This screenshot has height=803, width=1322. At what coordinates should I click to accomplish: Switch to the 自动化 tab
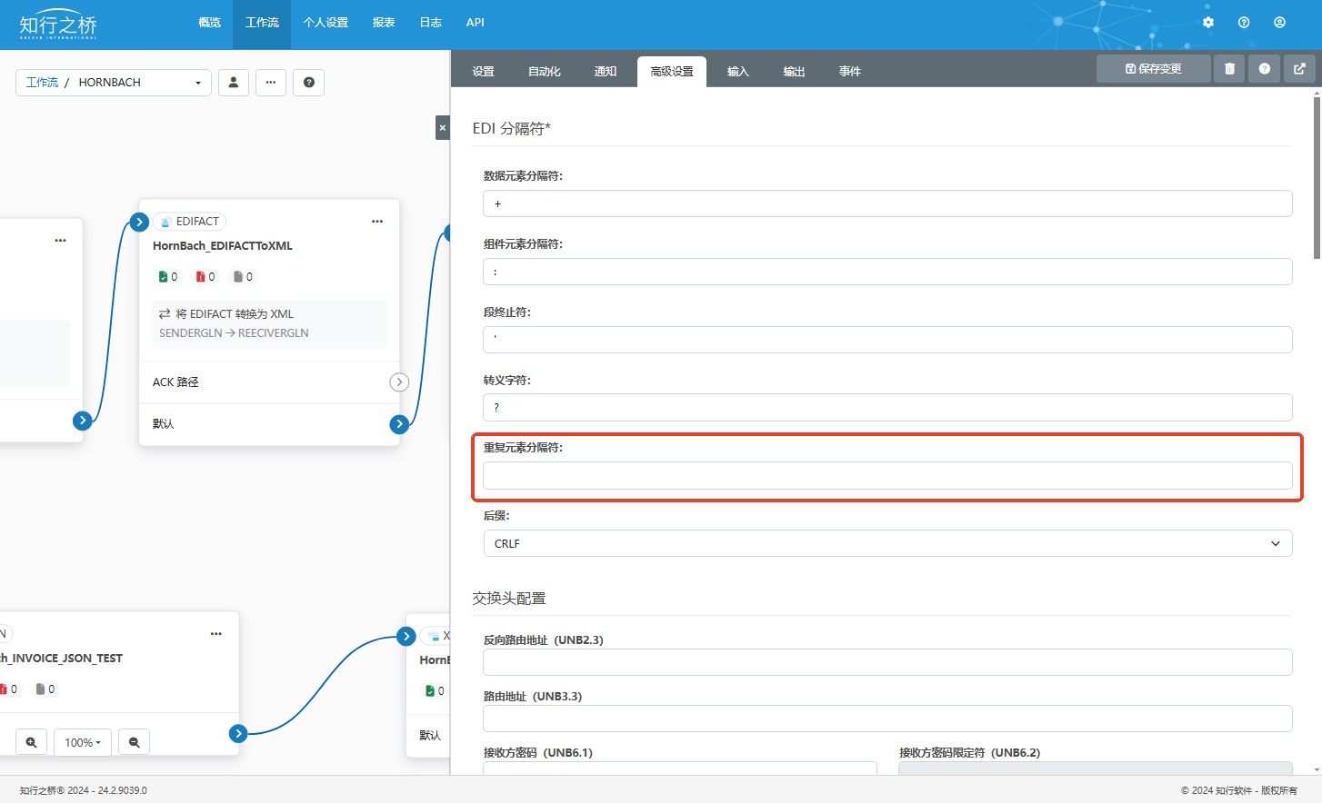pos(544,72)
